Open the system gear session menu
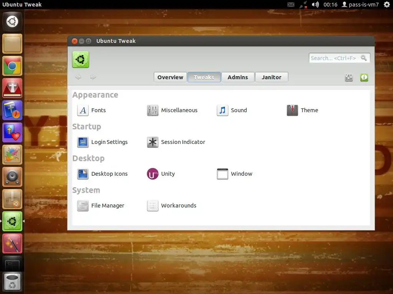 [x=387, y=5]
